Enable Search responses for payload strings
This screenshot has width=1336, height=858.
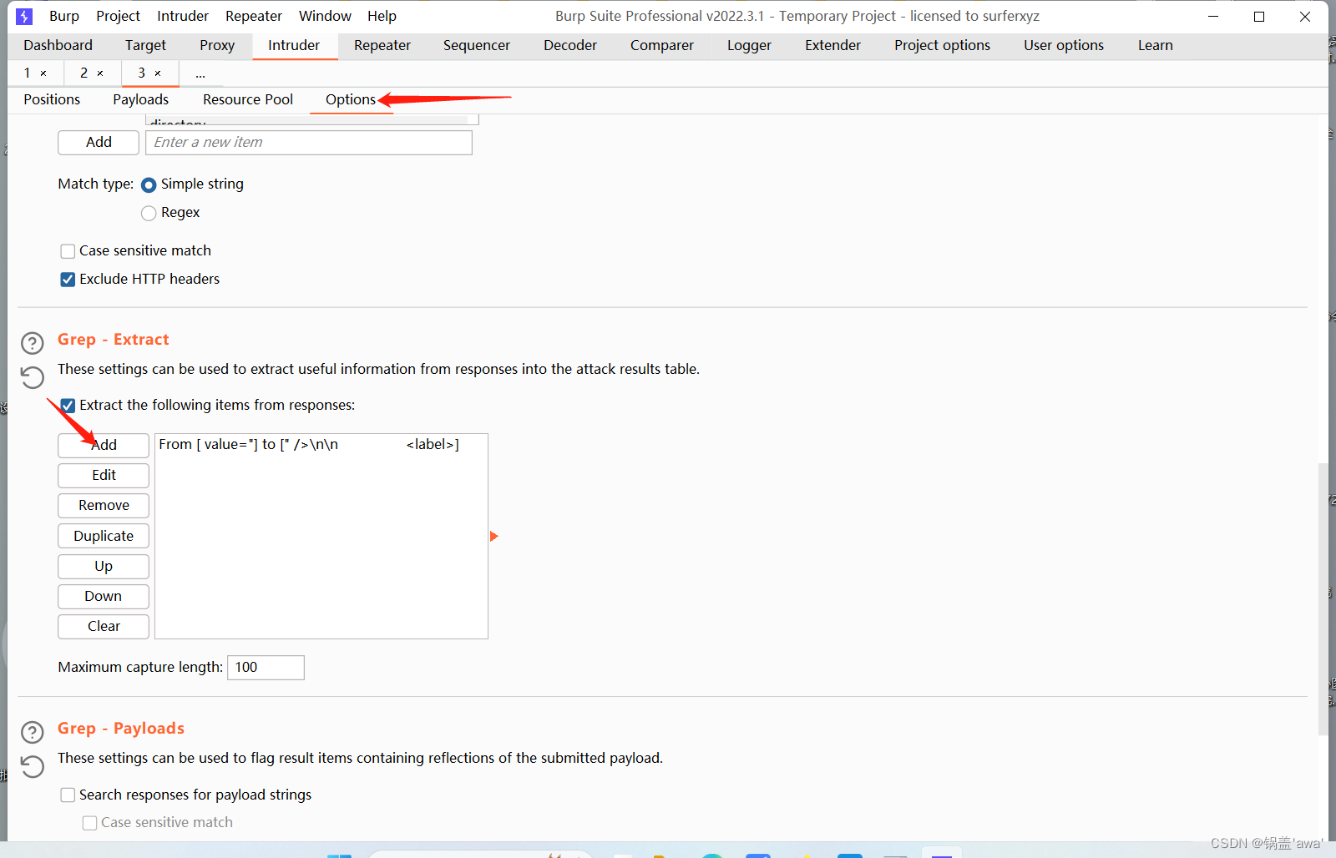pyautogui.click(x=68, y=795)
